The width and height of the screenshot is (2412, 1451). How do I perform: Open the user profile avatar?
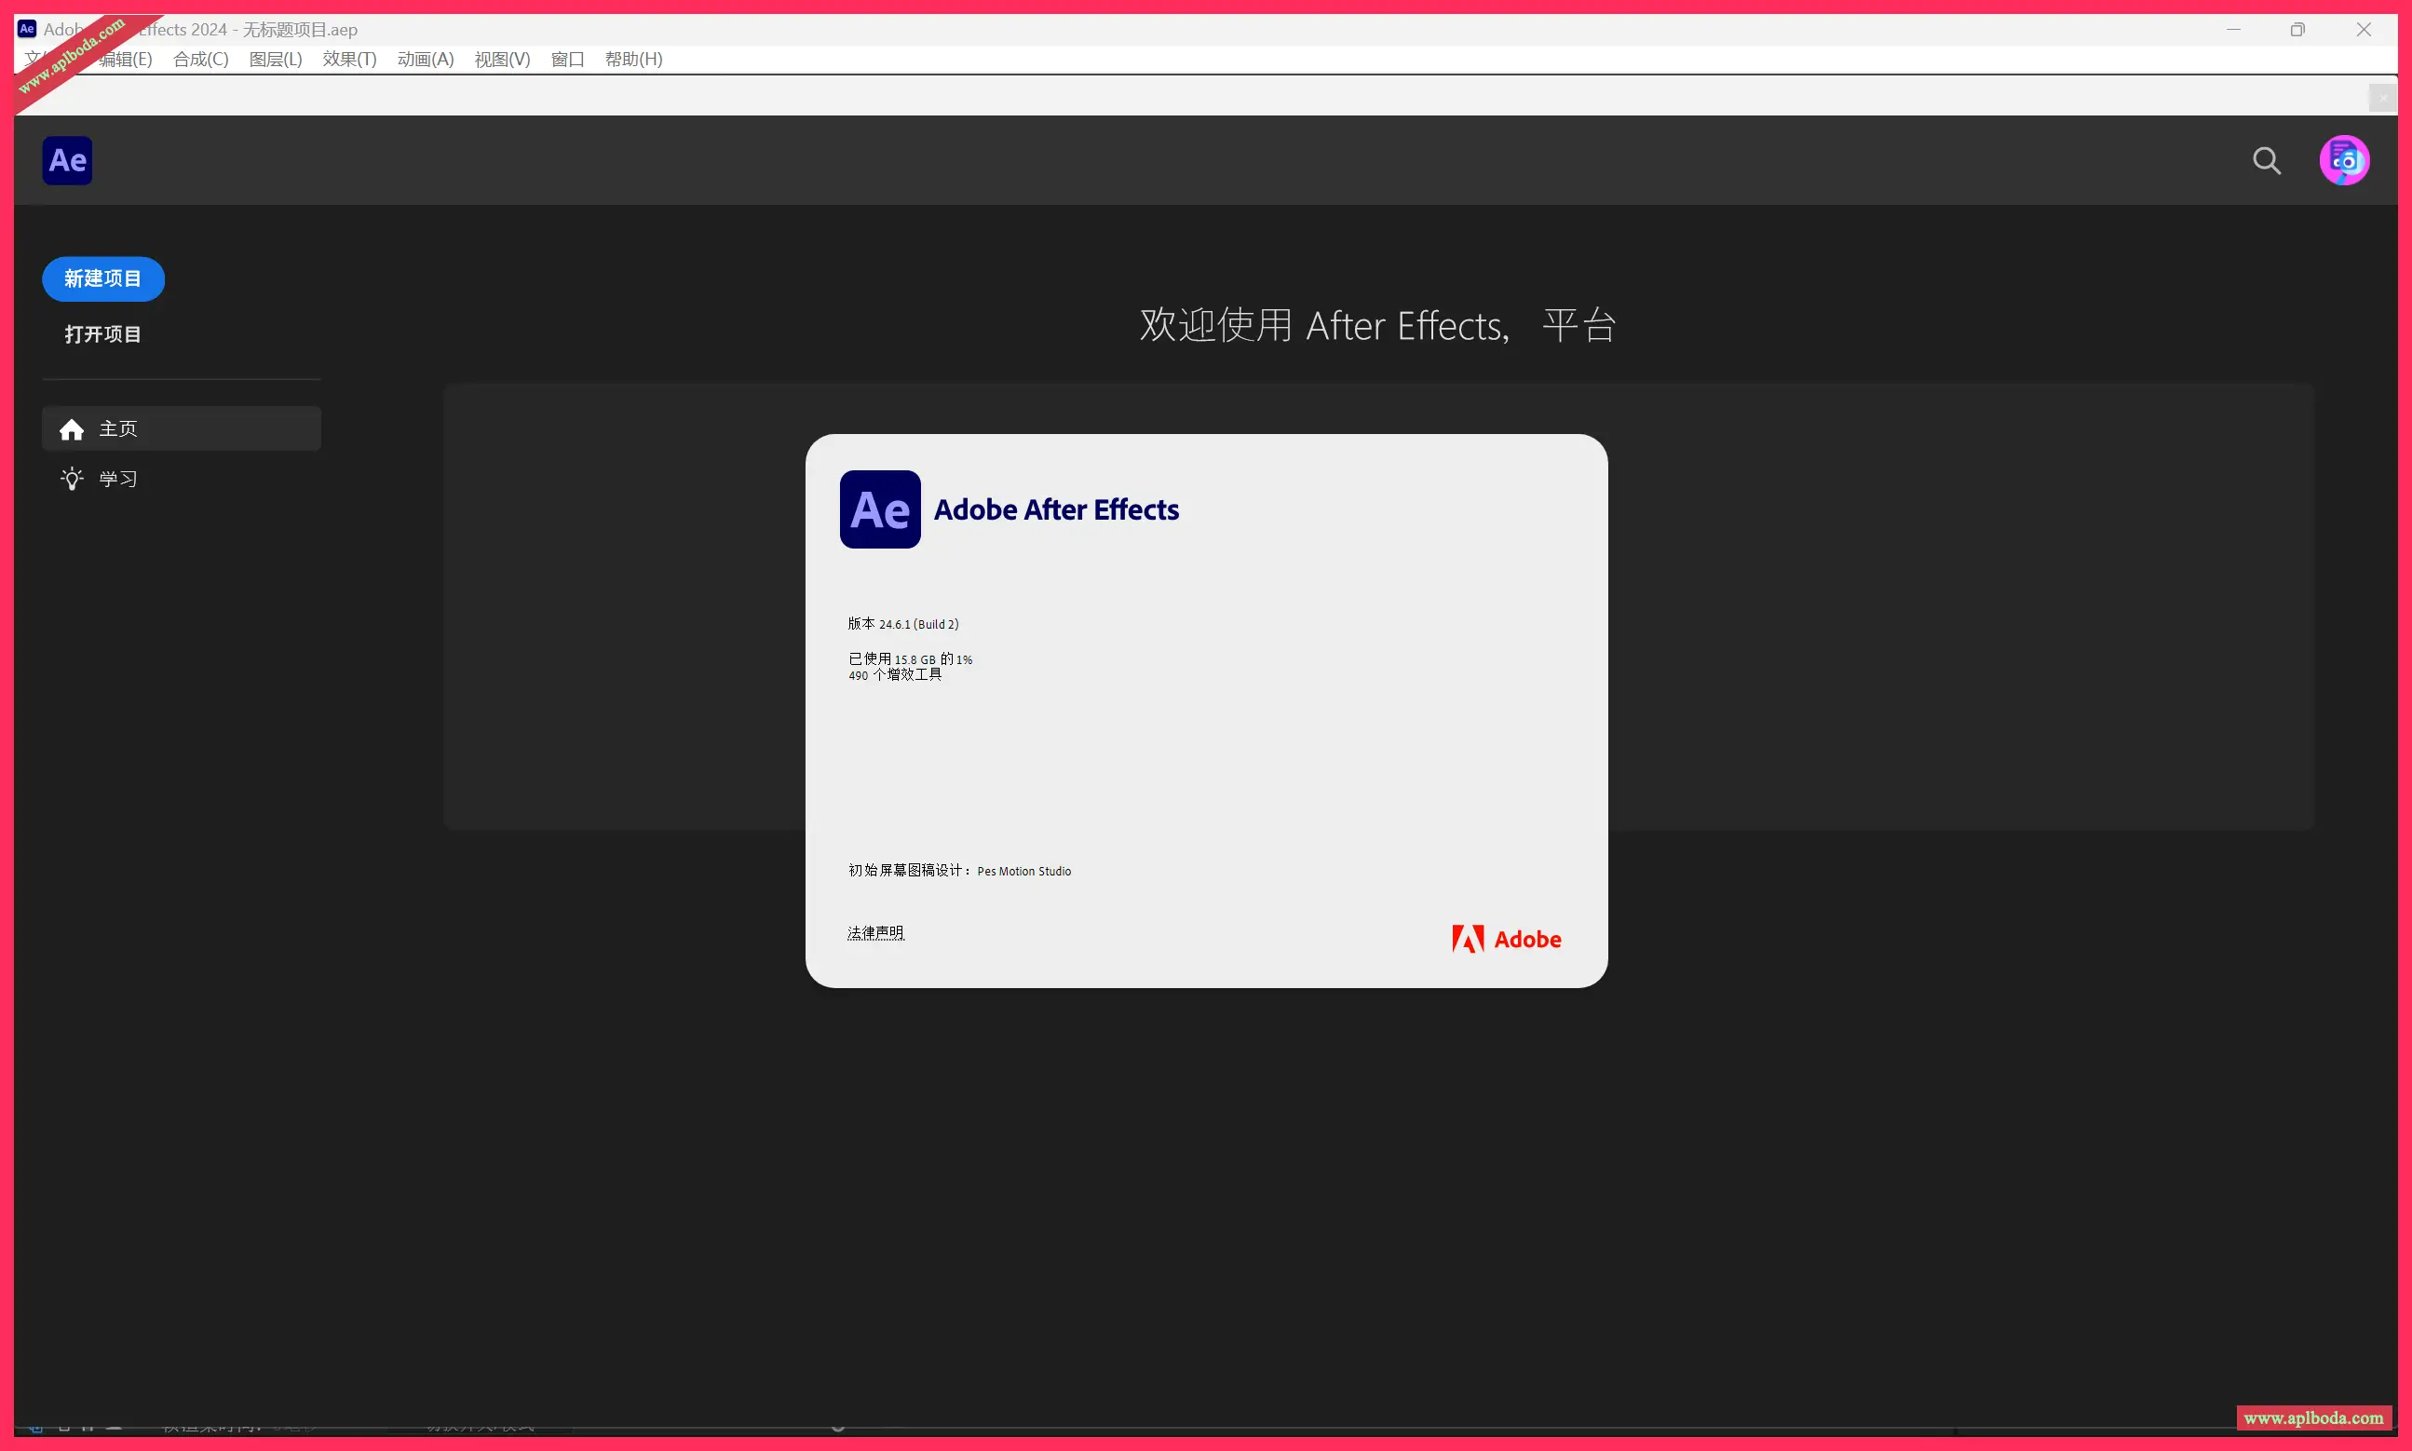pos(2344,160)
